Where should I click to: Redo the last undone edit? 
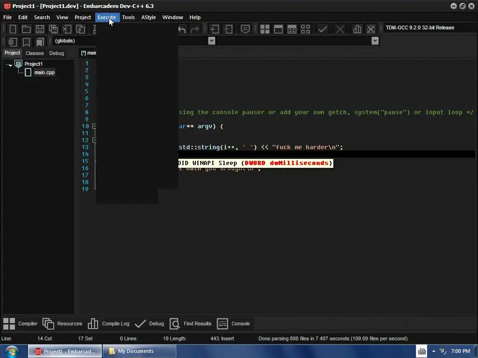(195, 29)
